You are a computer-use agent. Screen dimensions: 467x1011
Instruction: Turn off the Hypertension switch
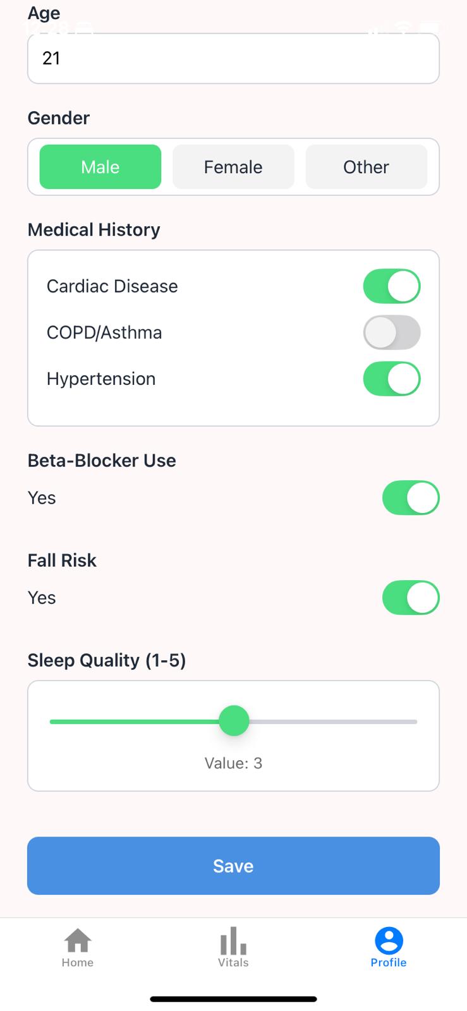392,378
